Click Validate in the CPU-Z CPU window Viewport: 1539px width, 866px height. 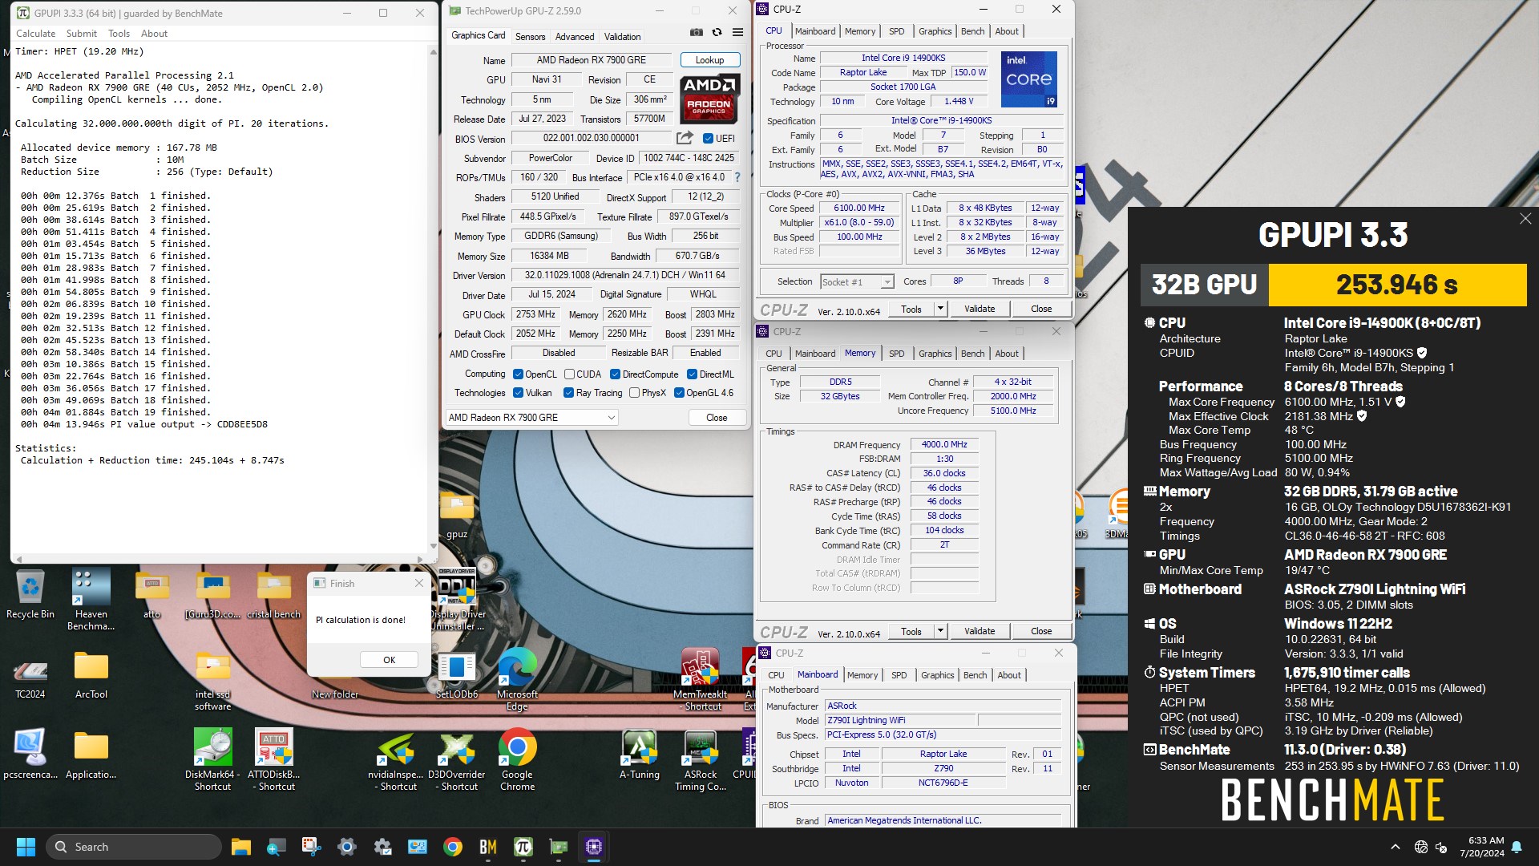980,309
